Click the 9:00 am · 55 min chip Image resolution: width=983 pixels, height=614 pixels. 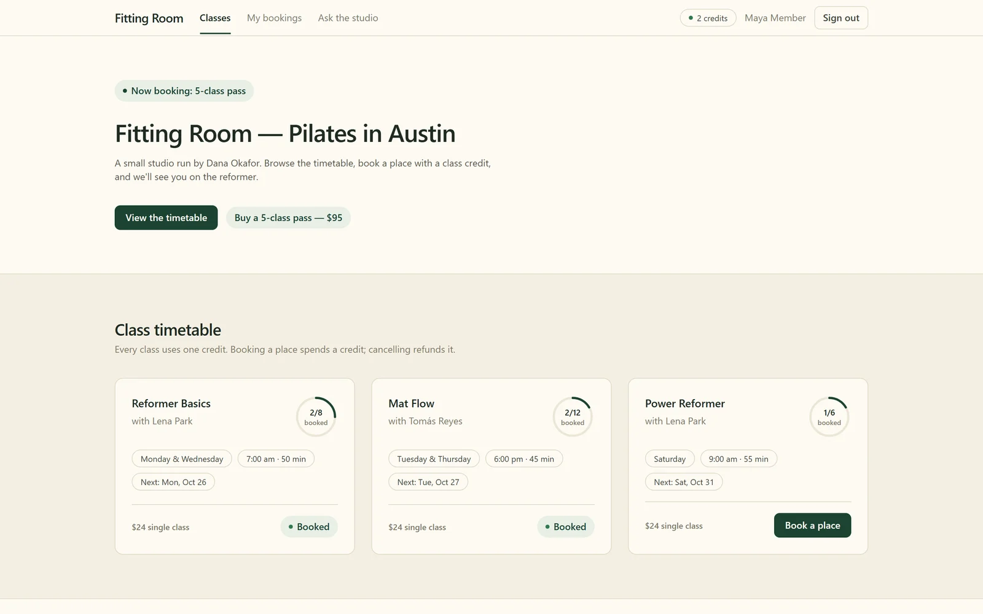[x=738, y=459]
